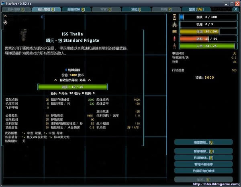Click the green 船员 10 / 10 crew bar
This screenshot has height=187, width=241.
click(72, 86)
